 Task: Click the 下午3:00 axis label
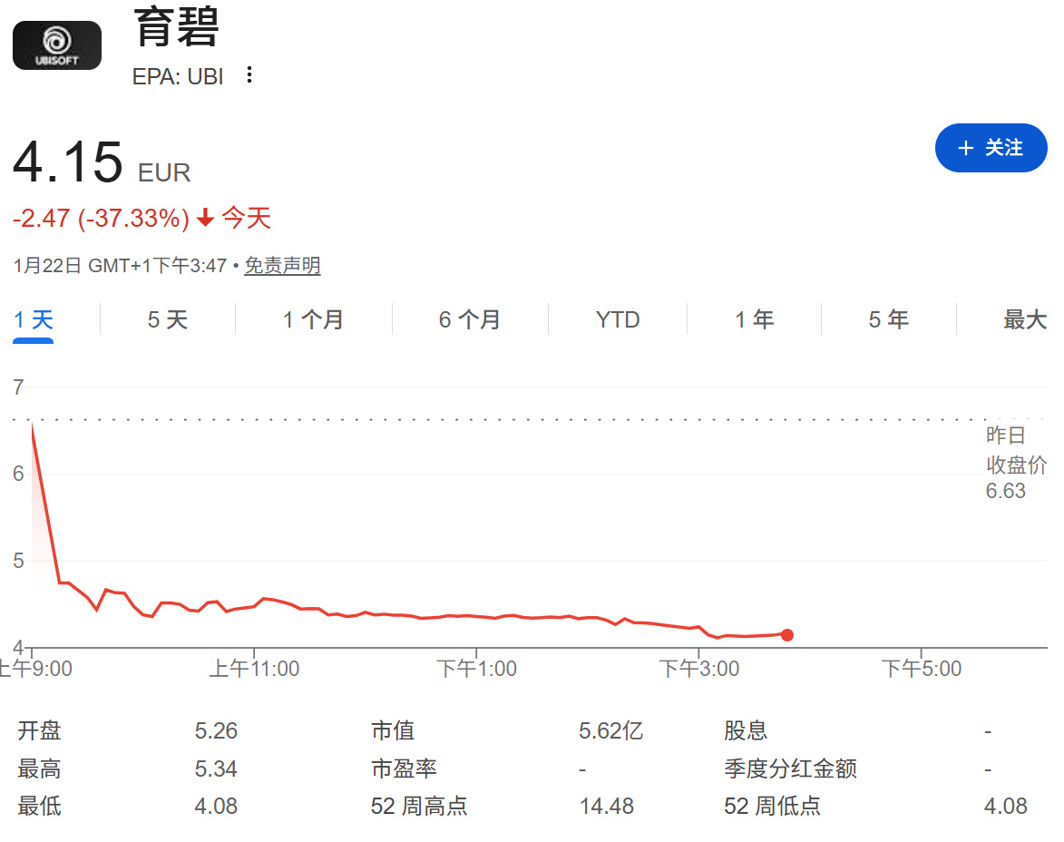(x=699, y=669)
